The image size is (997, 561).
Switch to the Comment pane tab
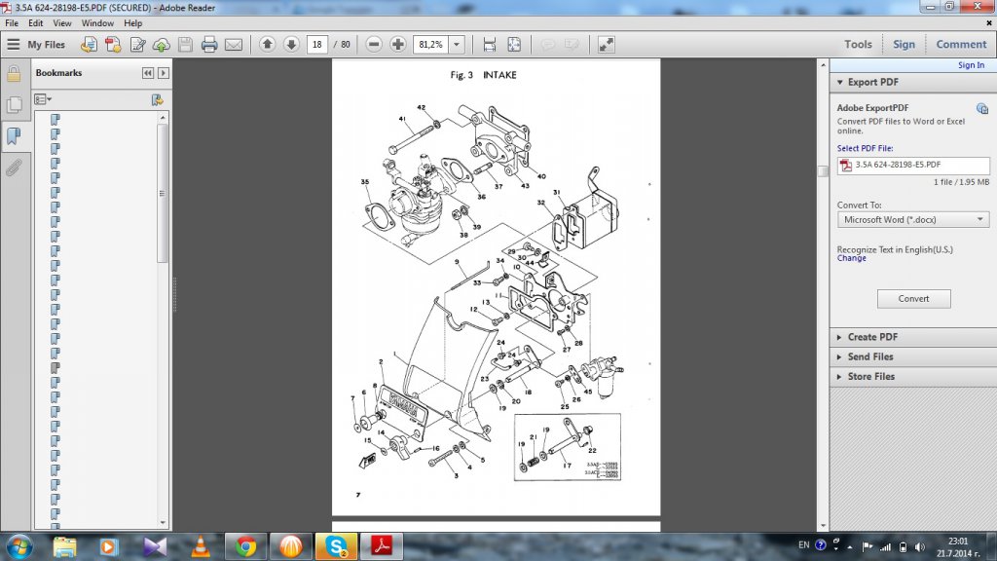tap(960, 44)
